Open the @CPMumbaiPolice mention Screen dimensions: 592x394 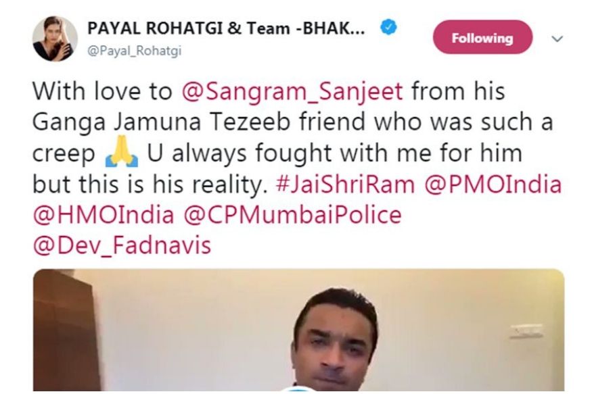point(292,215)
